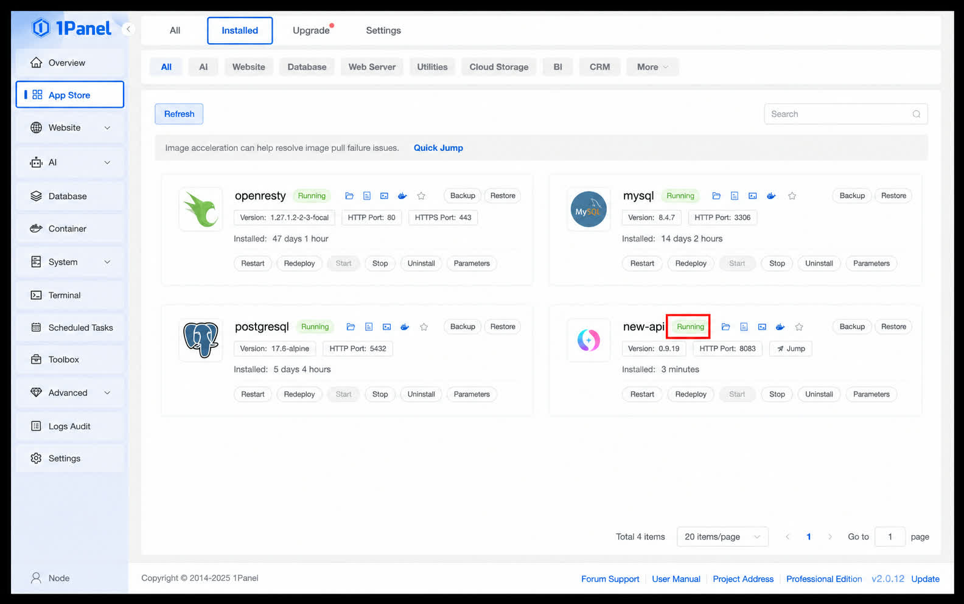Viewport: 964px width, 604px height.
Task: Favorite openresty with star icon
Action: (x=421, y=196)
